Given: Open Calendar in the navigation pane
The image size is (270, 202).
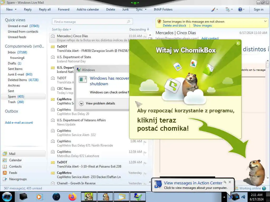Looking at the screenshot, I should (x=15, y=160).
